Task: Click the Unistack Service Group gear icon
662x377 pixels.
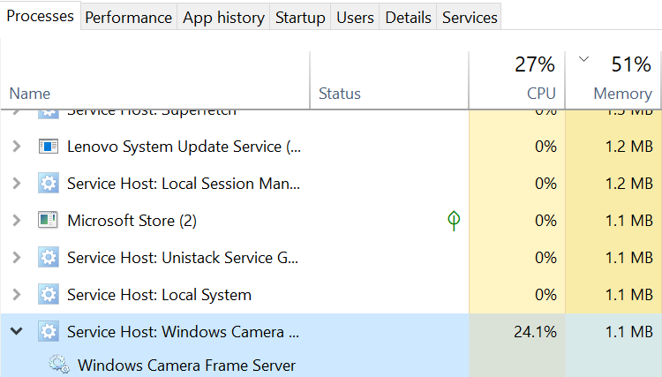Action: pos(49,258)
